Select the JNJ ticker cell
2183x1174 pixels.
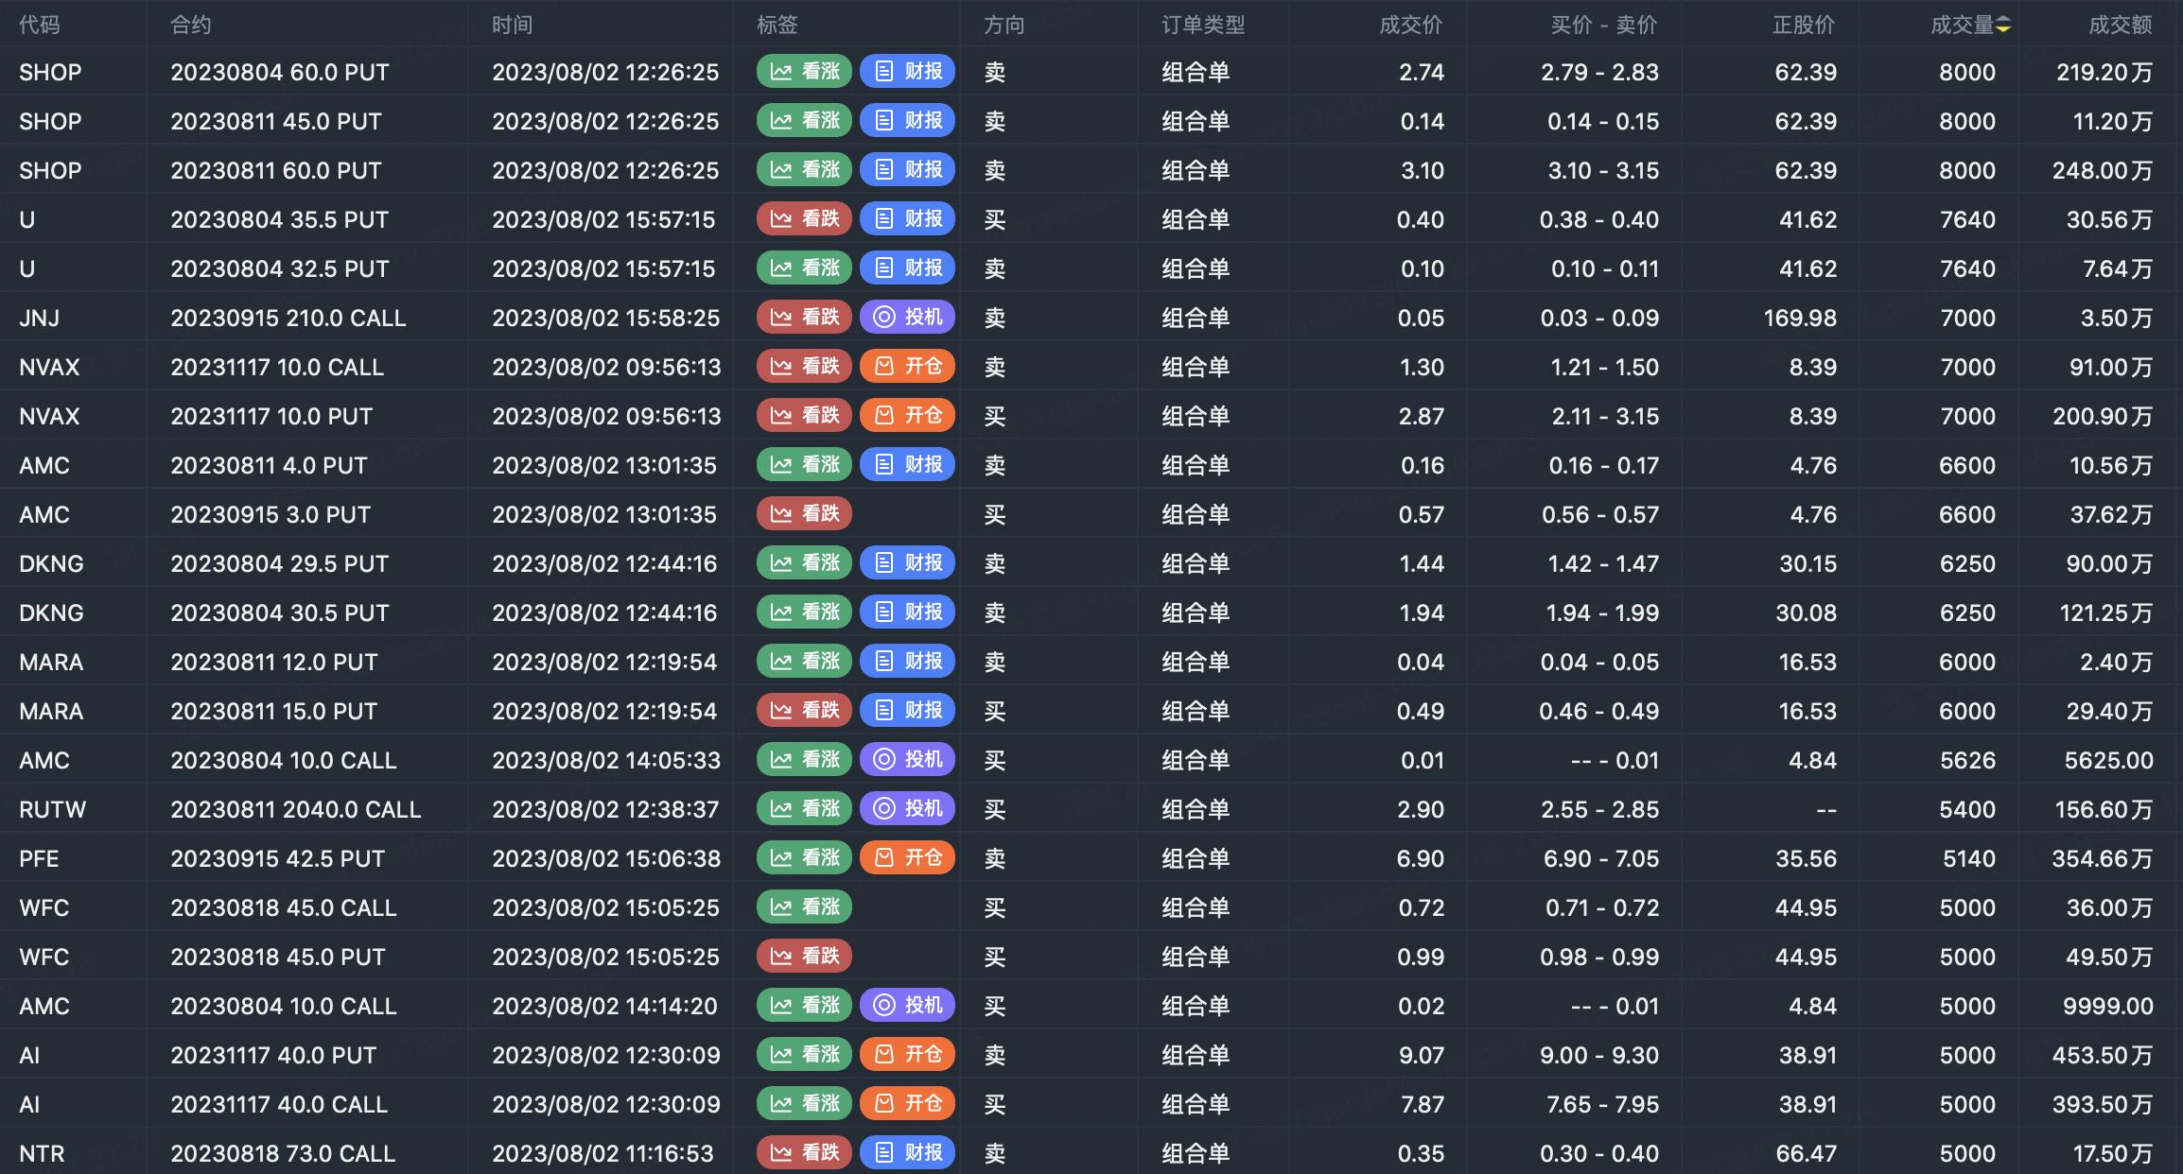coord(40,318)
